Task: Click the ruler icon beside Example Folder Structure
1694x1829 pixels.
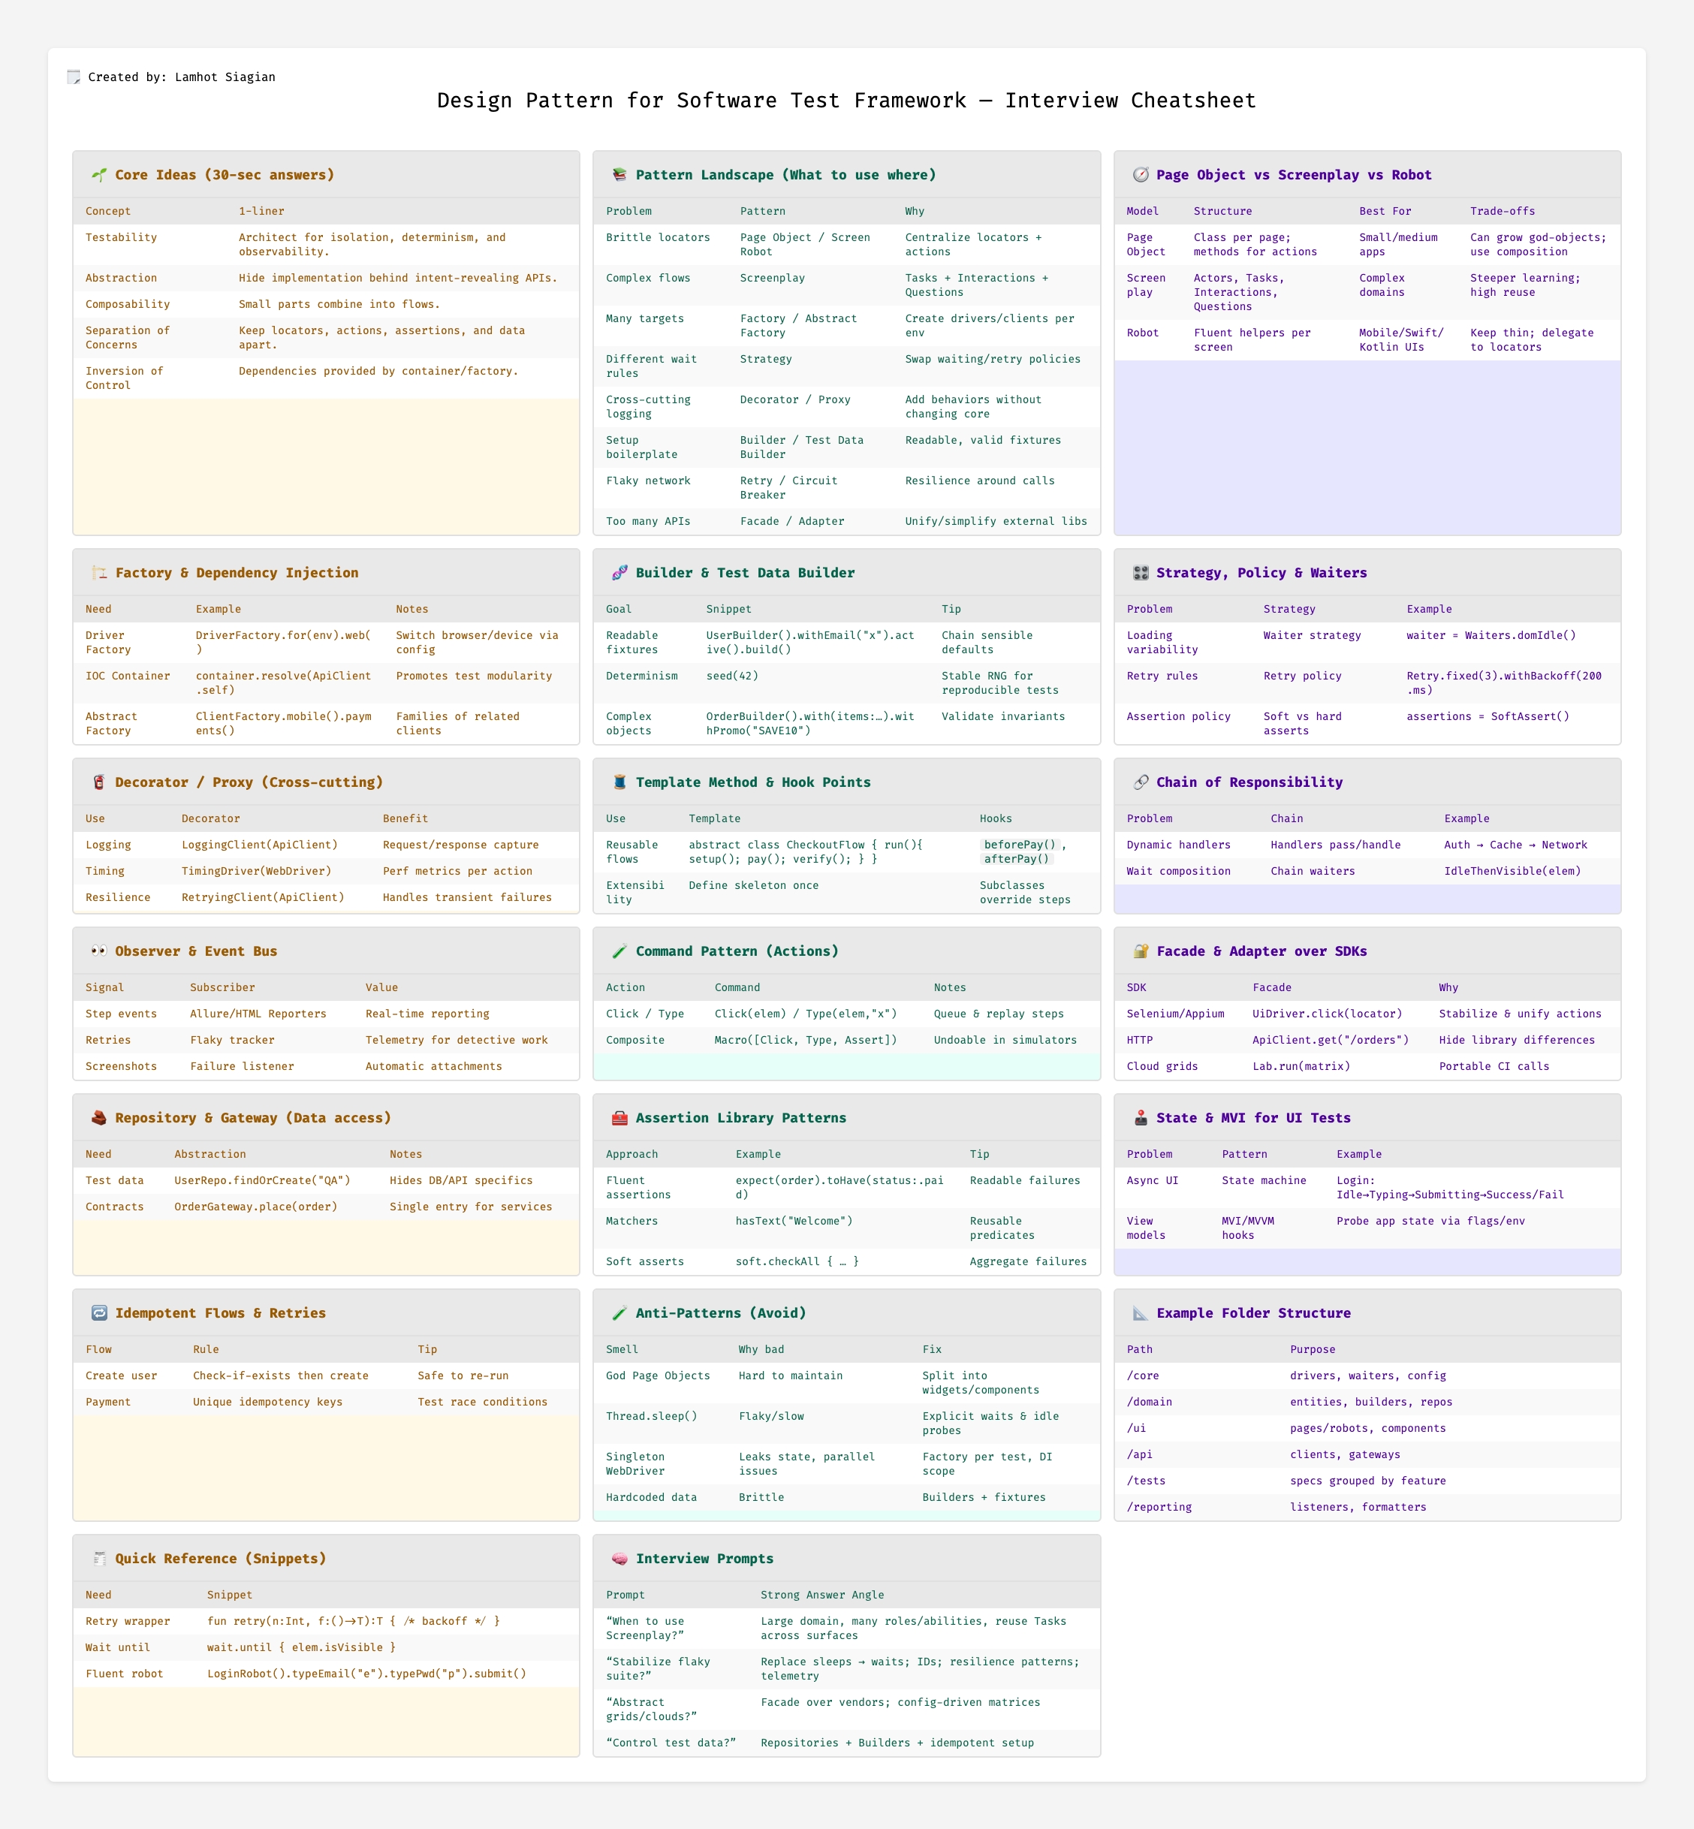Action: 1141,1314
